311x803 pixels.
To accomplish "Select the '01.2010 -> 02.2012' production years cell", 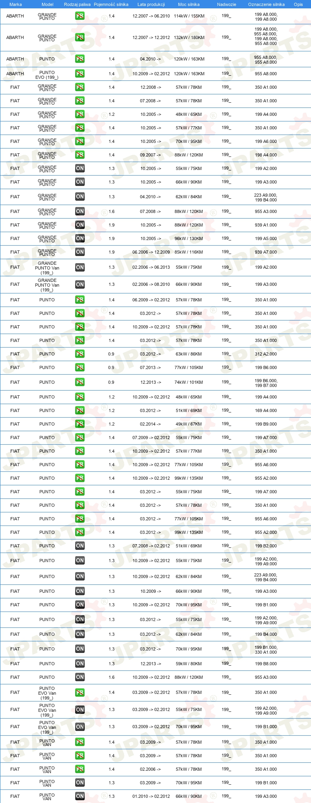I will point(151,797).
